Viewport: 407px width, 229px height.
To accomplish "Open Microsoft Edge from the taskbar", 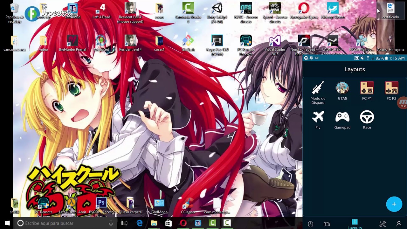I will [139, 223].
